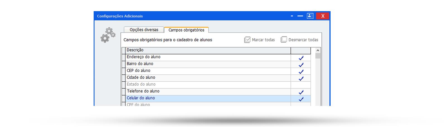The image size is (446, 131).
Task: Select the Bairro do aluno row text
Action: point(140,64)
